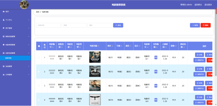Collapse the 电影信息管理 sidebar section
Image resolution: width=217 pixels, height=106 pixels.
click(15, 53)
